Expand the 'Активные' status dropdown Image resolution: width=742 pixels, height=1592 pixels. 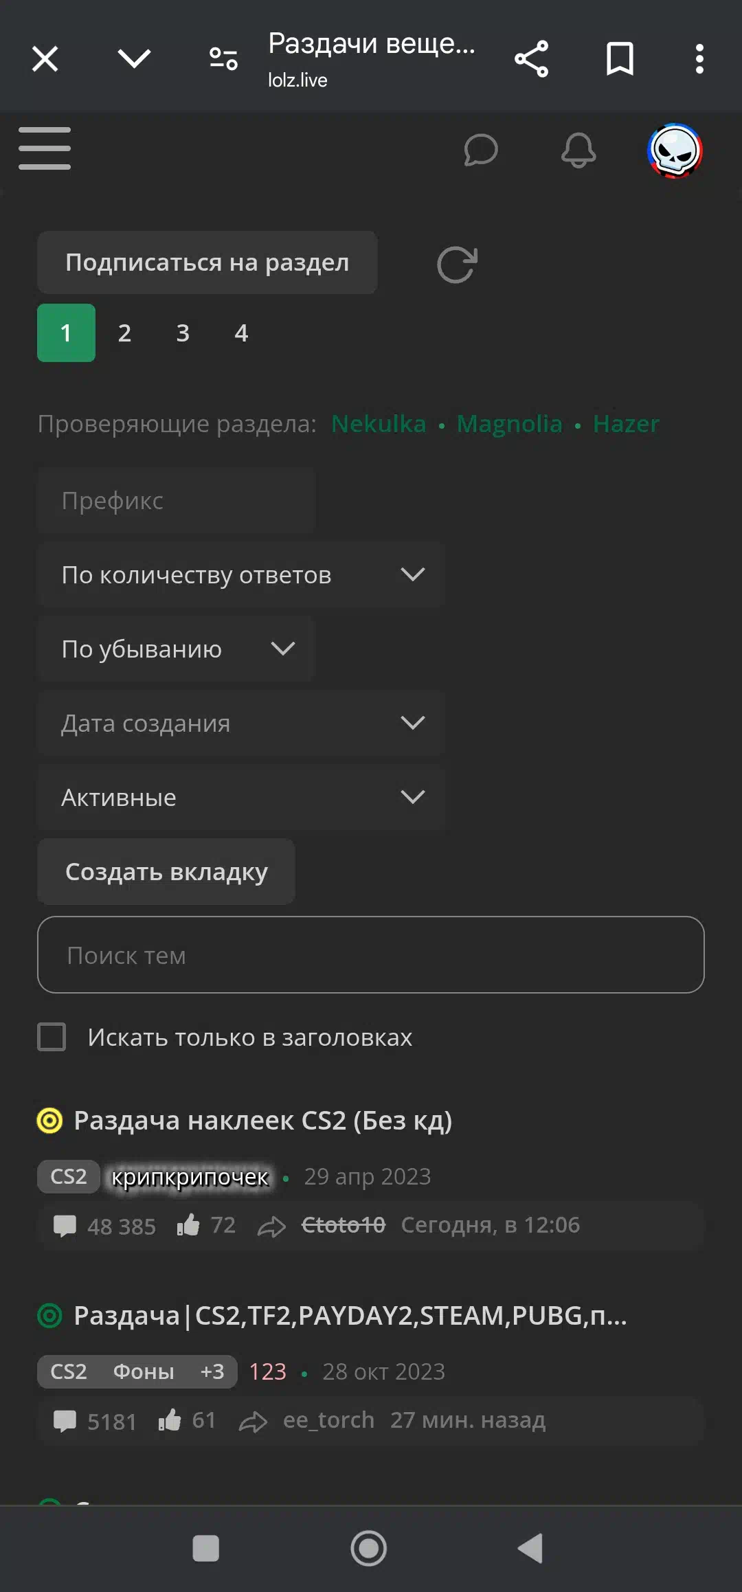[x=241, y=797]
